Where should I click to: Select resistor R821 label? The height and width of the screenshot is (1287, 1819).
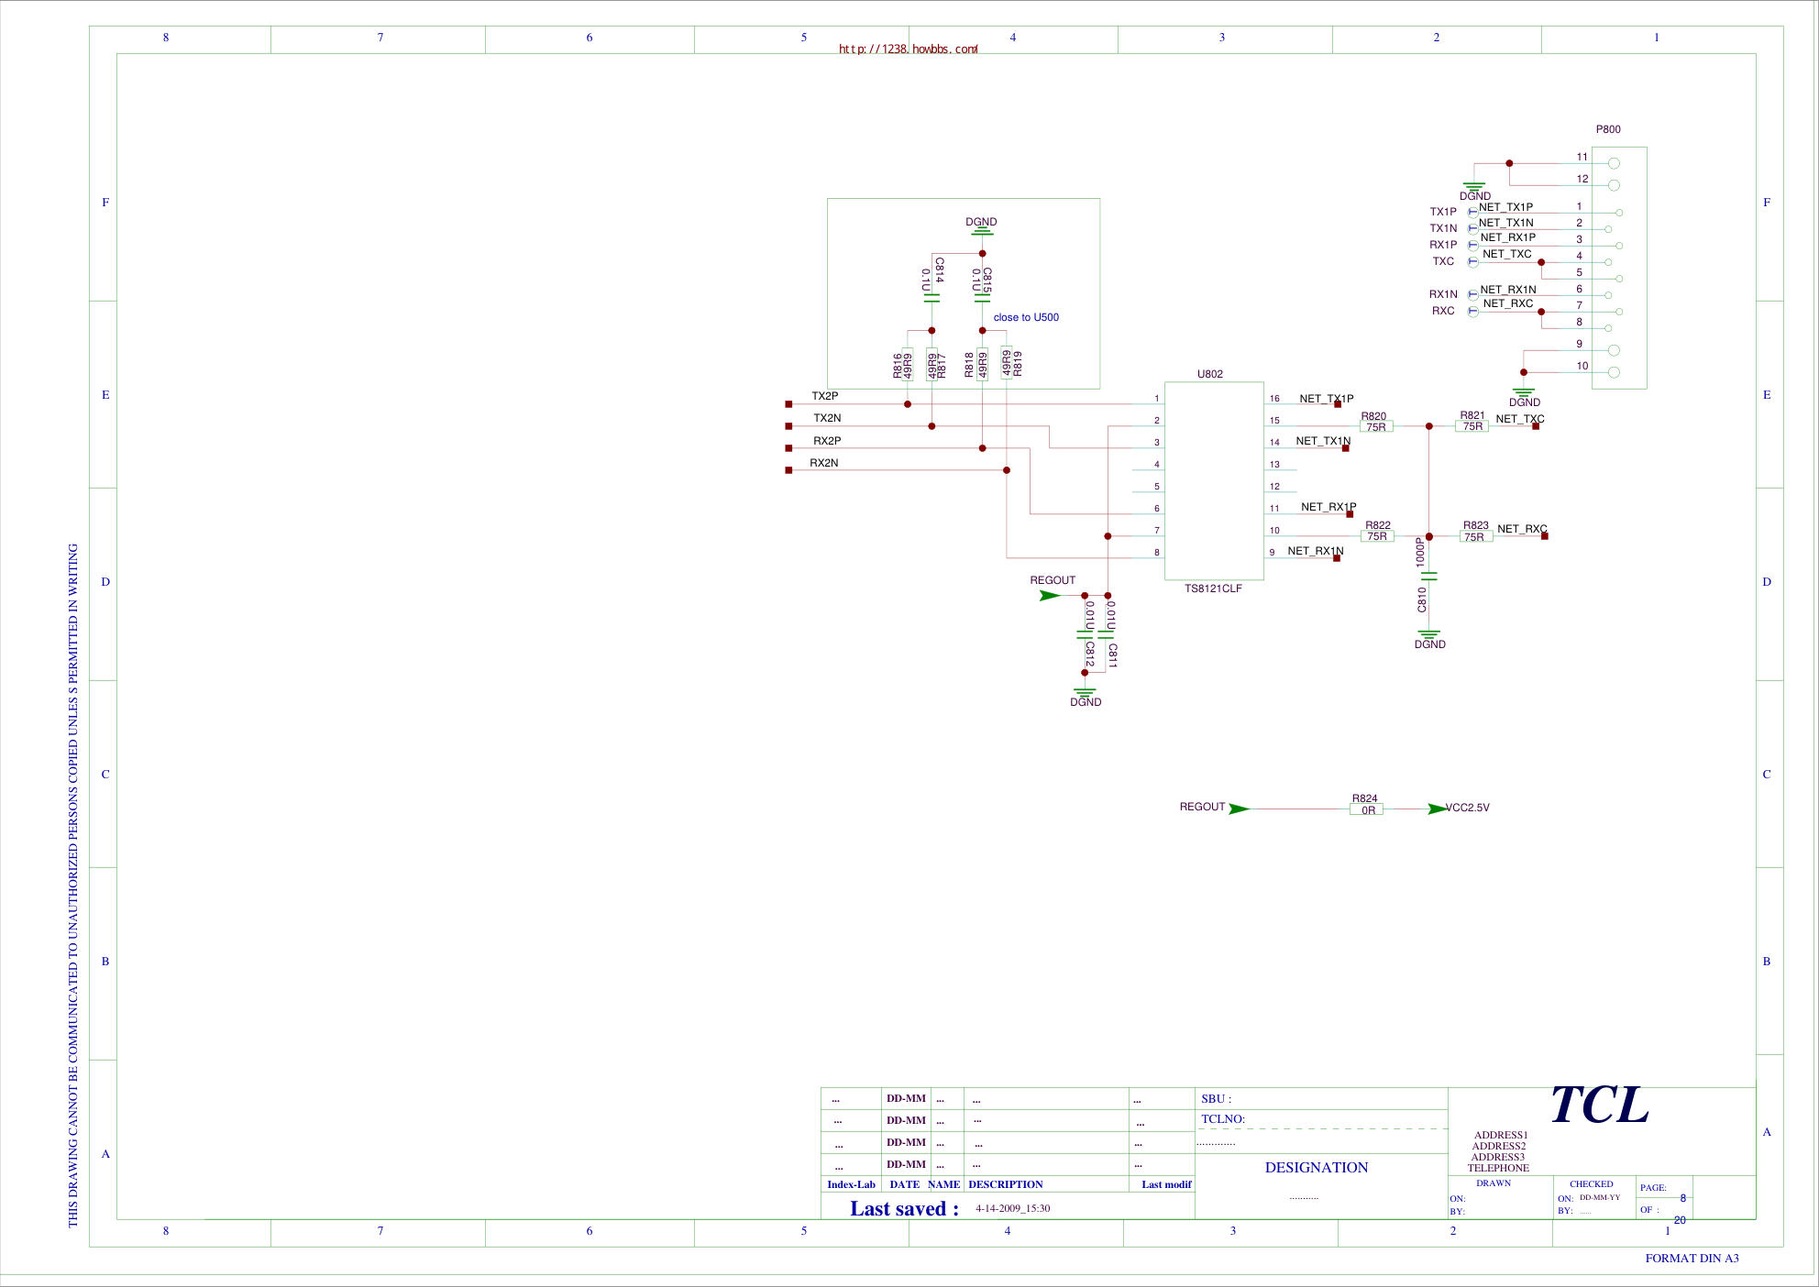(x=1472, y=415)
